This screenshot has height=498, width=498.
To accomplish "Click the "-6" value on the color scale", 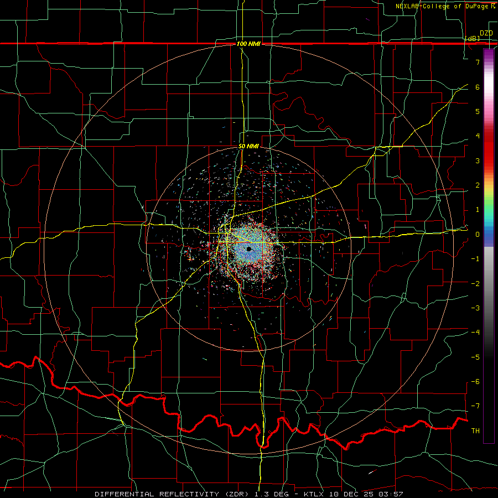I will 475,382.
